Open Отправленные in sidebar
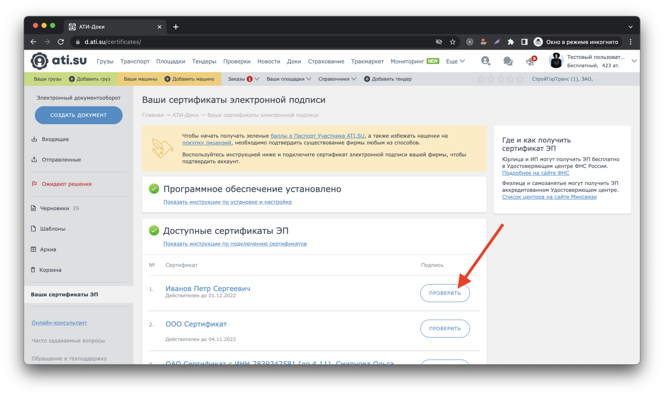 click(x=61, y=159)
